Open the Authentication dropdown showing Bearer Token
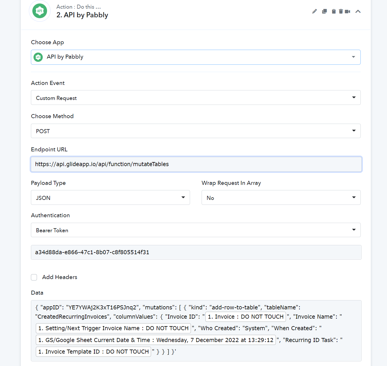Screen dimensions: 387x366 [x=196, y=230]
